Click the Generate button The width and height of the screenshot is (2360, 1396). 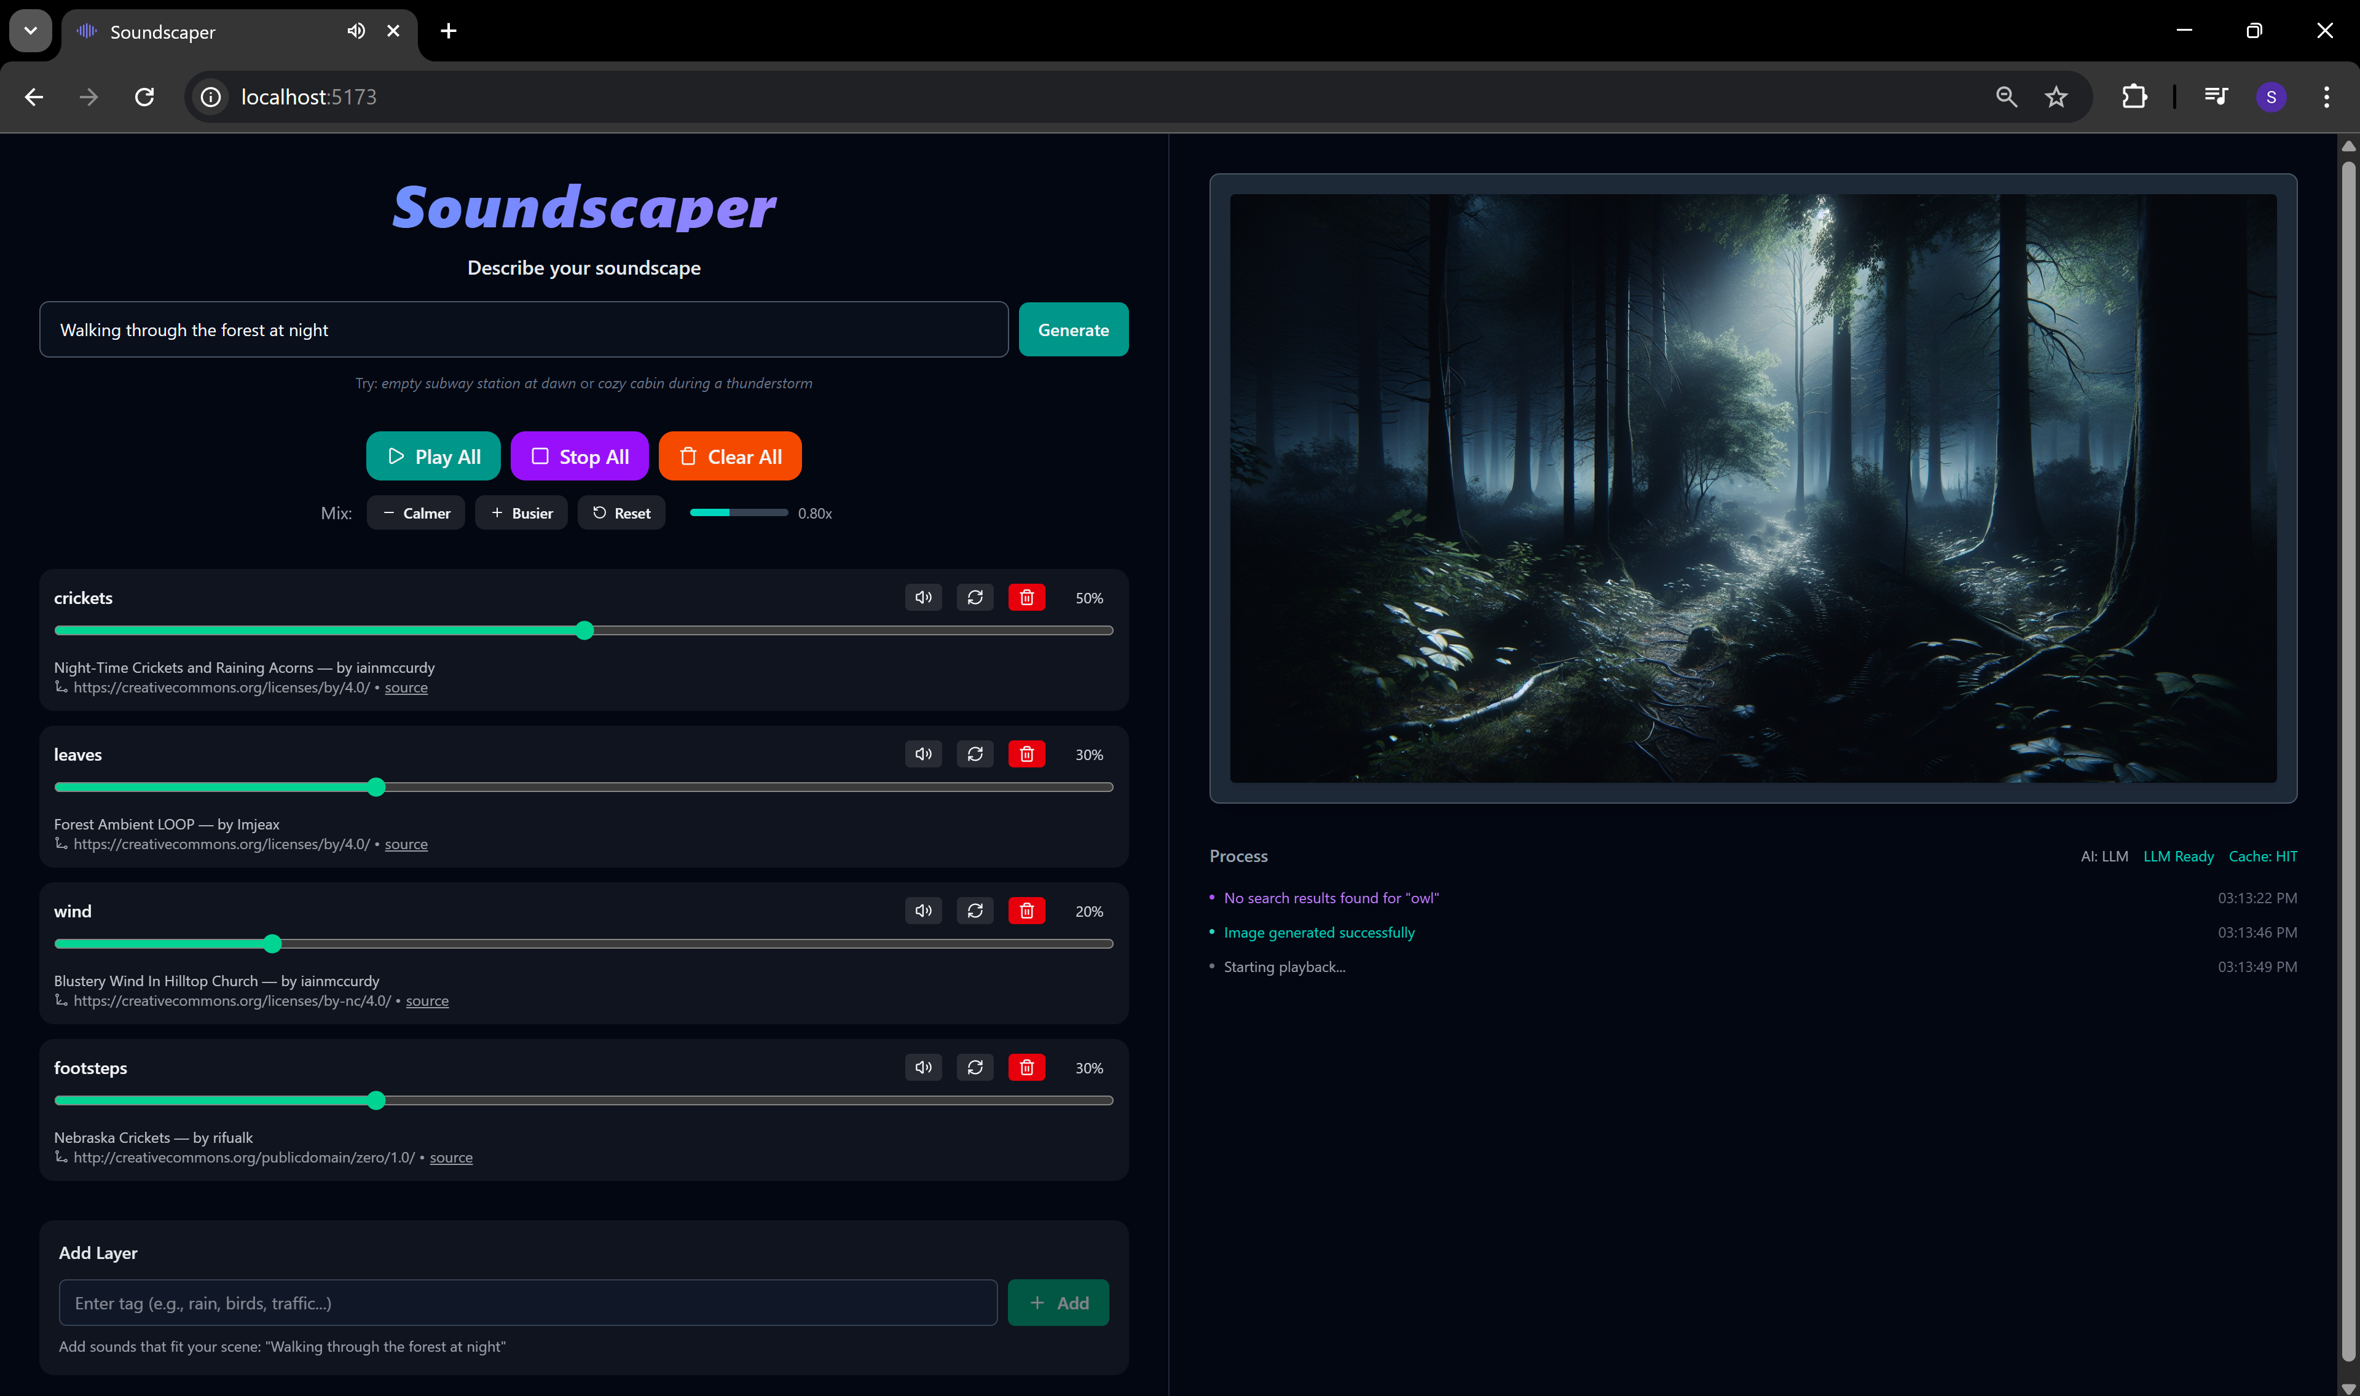coord(1072,330)
